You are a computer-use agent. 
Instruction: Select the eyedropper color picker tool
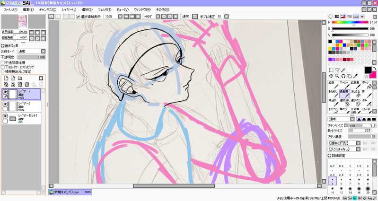[355, 76]
